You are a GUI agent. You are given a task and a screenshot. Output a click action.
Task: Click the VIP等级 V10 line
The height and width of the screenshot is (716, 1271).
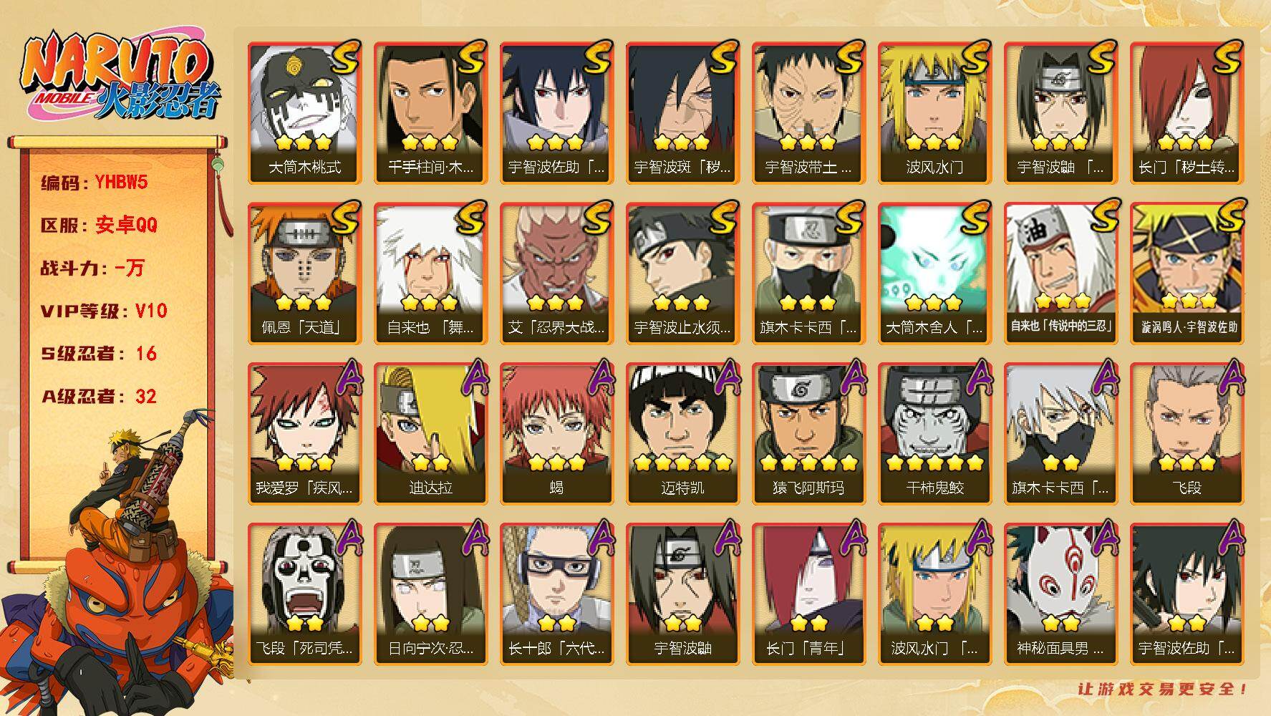[104, 311]
